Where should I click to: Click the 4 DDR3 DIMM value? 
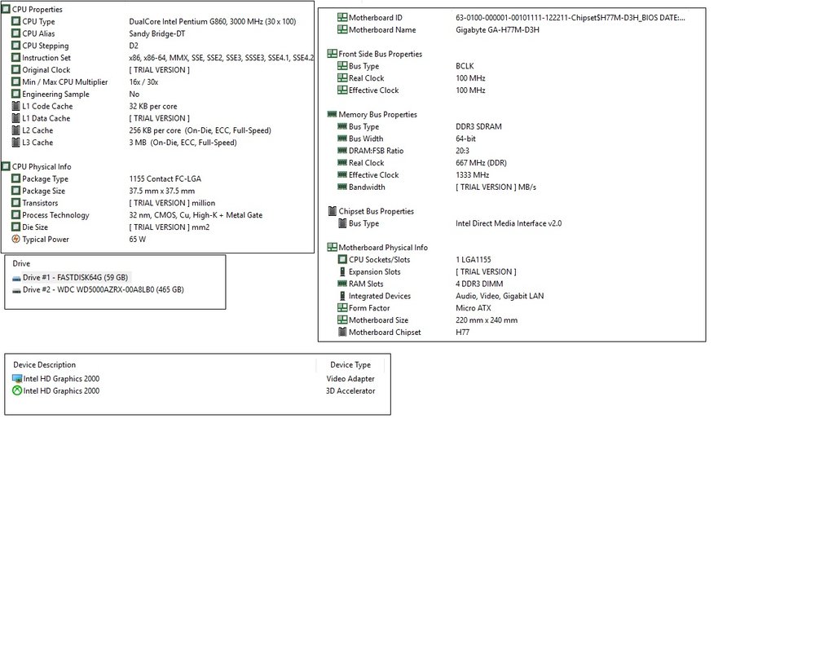[x=479, y=284]
